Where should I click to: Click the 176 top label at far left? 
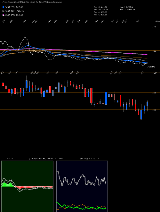click(x=4, y=22)
